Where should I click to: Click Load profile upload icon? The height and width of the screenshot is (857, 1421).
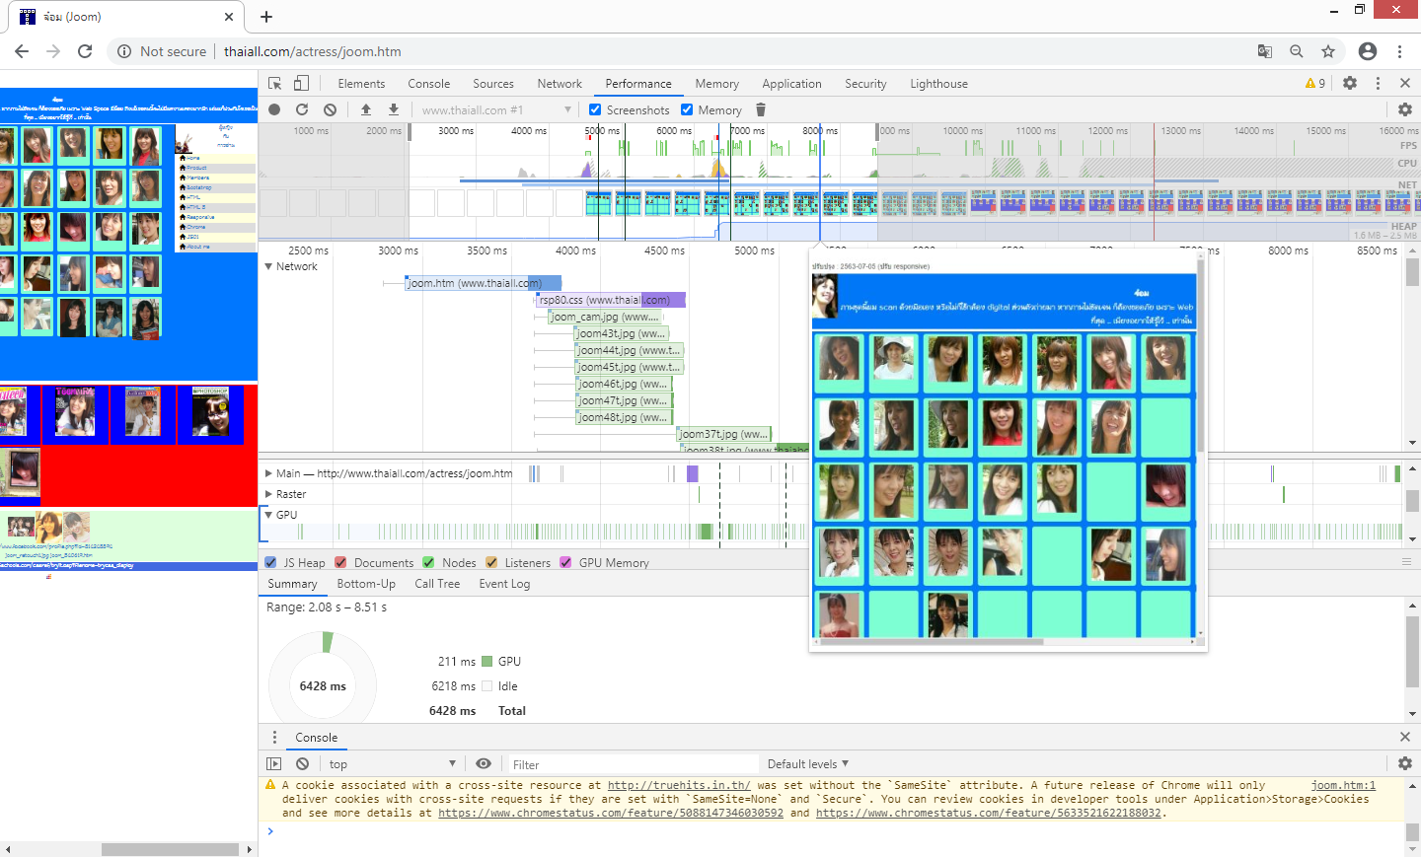click(366, 109)
